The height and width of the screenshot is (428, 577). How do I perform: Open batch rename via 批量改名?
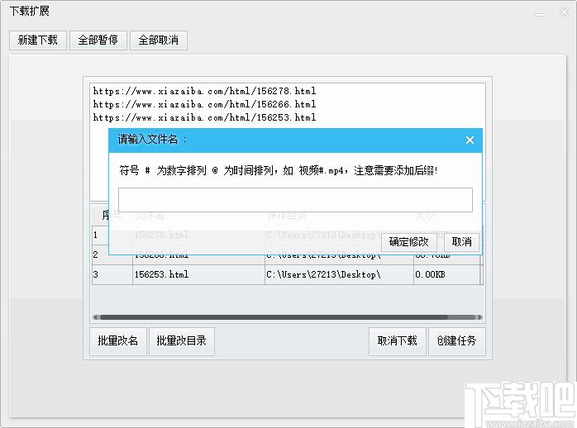(x=118, y=340)
